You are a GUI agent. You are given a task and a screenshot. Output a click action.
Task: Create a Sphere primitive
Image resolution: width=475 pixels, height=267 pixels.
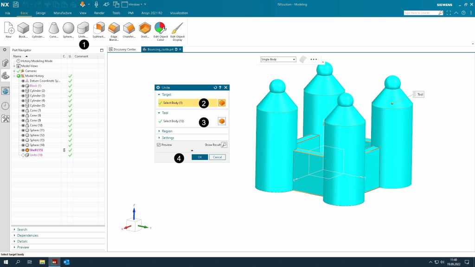tap(68, 29)
